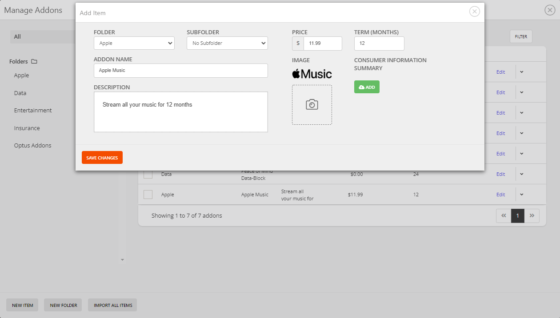Click the folder icon beside Folders
560x318 pixels.
tap(34, 62)
